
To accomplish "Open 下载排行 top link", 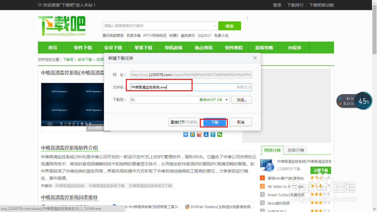I will [x=295, y=5].
